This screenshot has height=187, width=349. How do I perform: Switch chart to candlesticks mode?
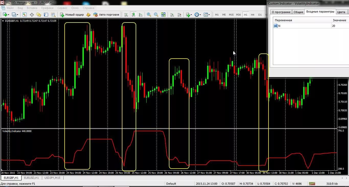coord(133,15)
